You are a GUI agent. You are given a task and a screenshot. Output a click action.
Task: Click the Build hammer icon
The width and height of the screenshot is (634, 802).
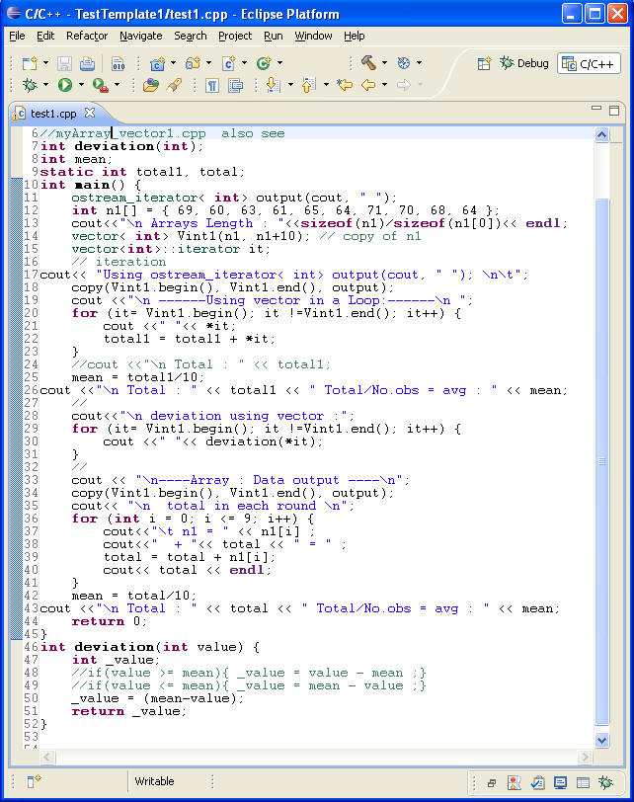368,63
